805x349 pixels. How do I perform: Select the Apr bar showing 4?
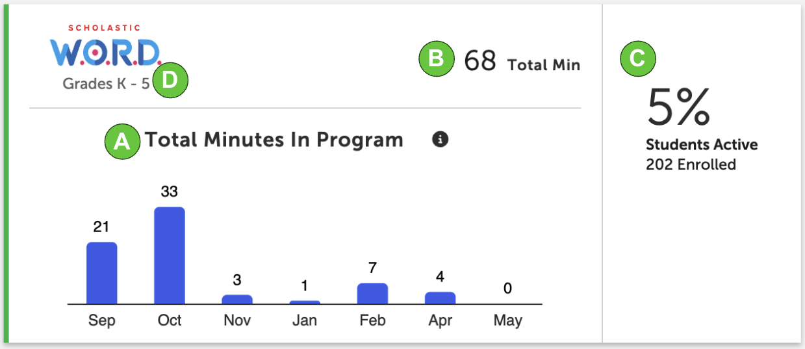[x=440, y=298]
